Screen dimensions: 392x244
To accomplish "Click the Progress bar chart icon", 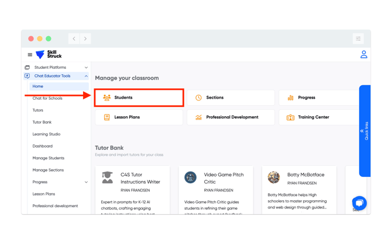I will (x=290, y=97).
